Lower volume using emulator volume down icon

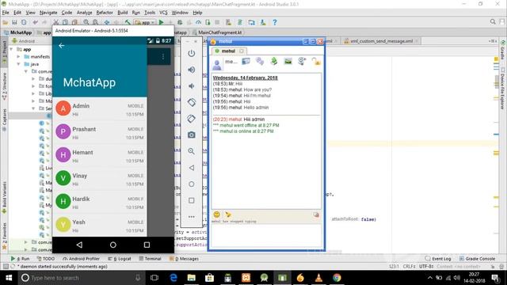click(x=192, y=86)
